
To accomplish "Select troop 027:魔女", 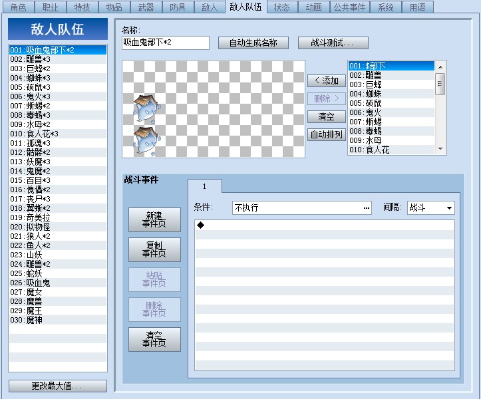I will point(58,292).
